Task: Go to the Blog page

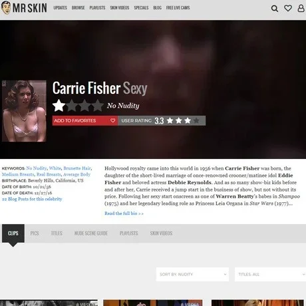Action: [157, 8]
